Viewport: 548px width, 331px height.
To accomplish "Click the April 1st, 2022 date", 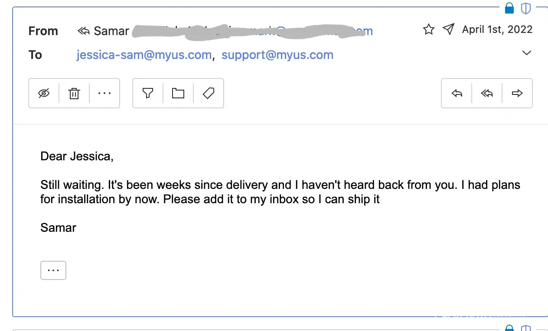I will click(497, 29).
